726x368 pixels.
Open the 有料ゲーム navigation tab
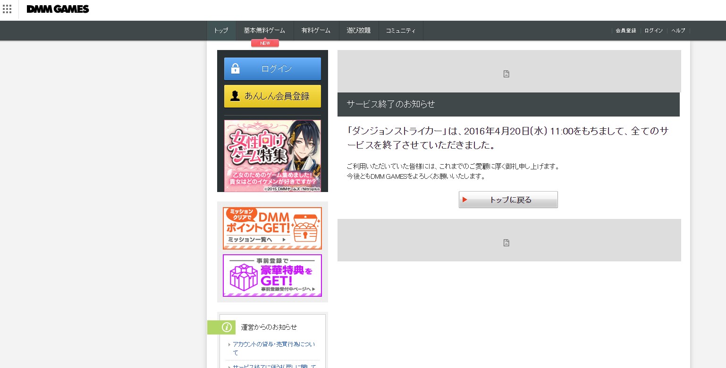pos(316,31)
